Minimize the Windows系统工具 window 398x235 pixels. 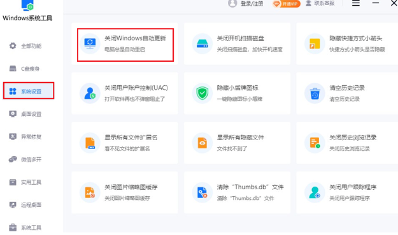coord(376,3)
